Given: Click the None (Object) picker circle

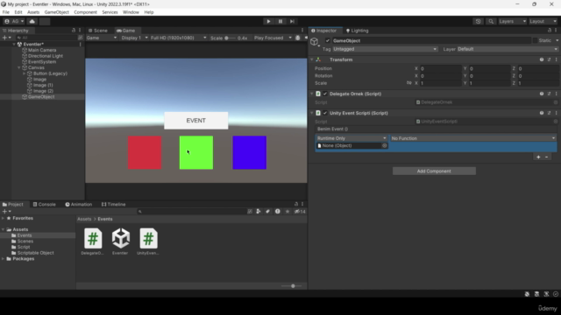Looking at the screenshot, I should click(384, 146).
